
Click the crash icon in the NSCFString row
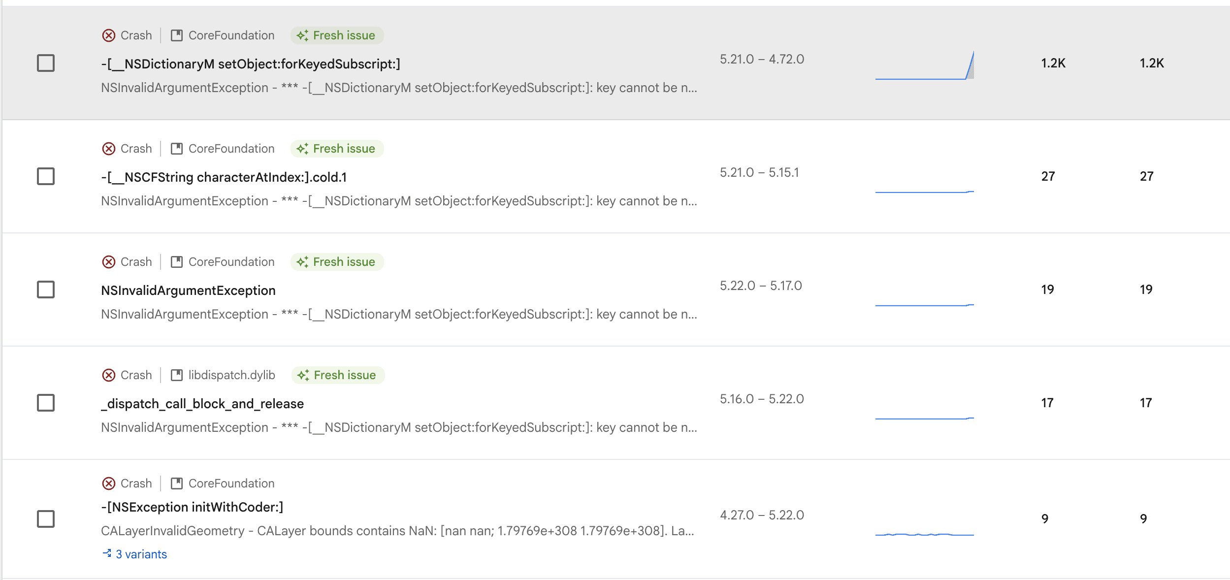[109, 149]
